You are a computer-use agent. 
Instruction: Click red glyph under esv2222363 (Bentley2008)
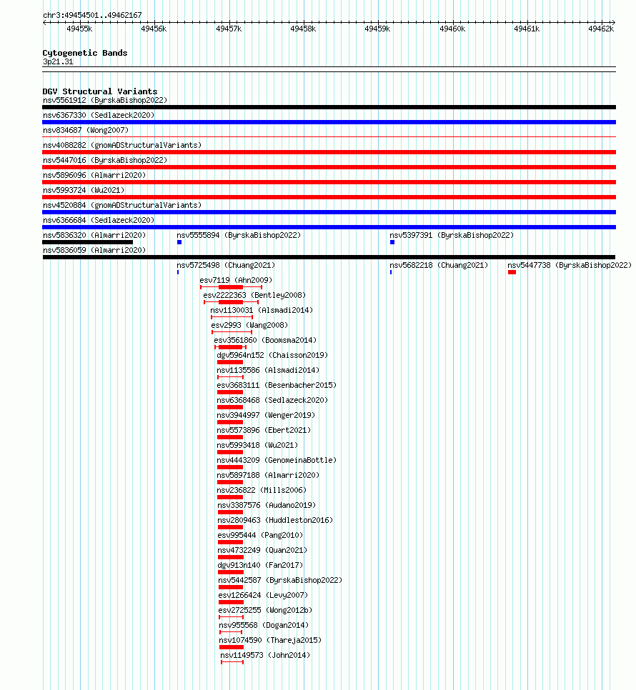(x=231, y=302)
